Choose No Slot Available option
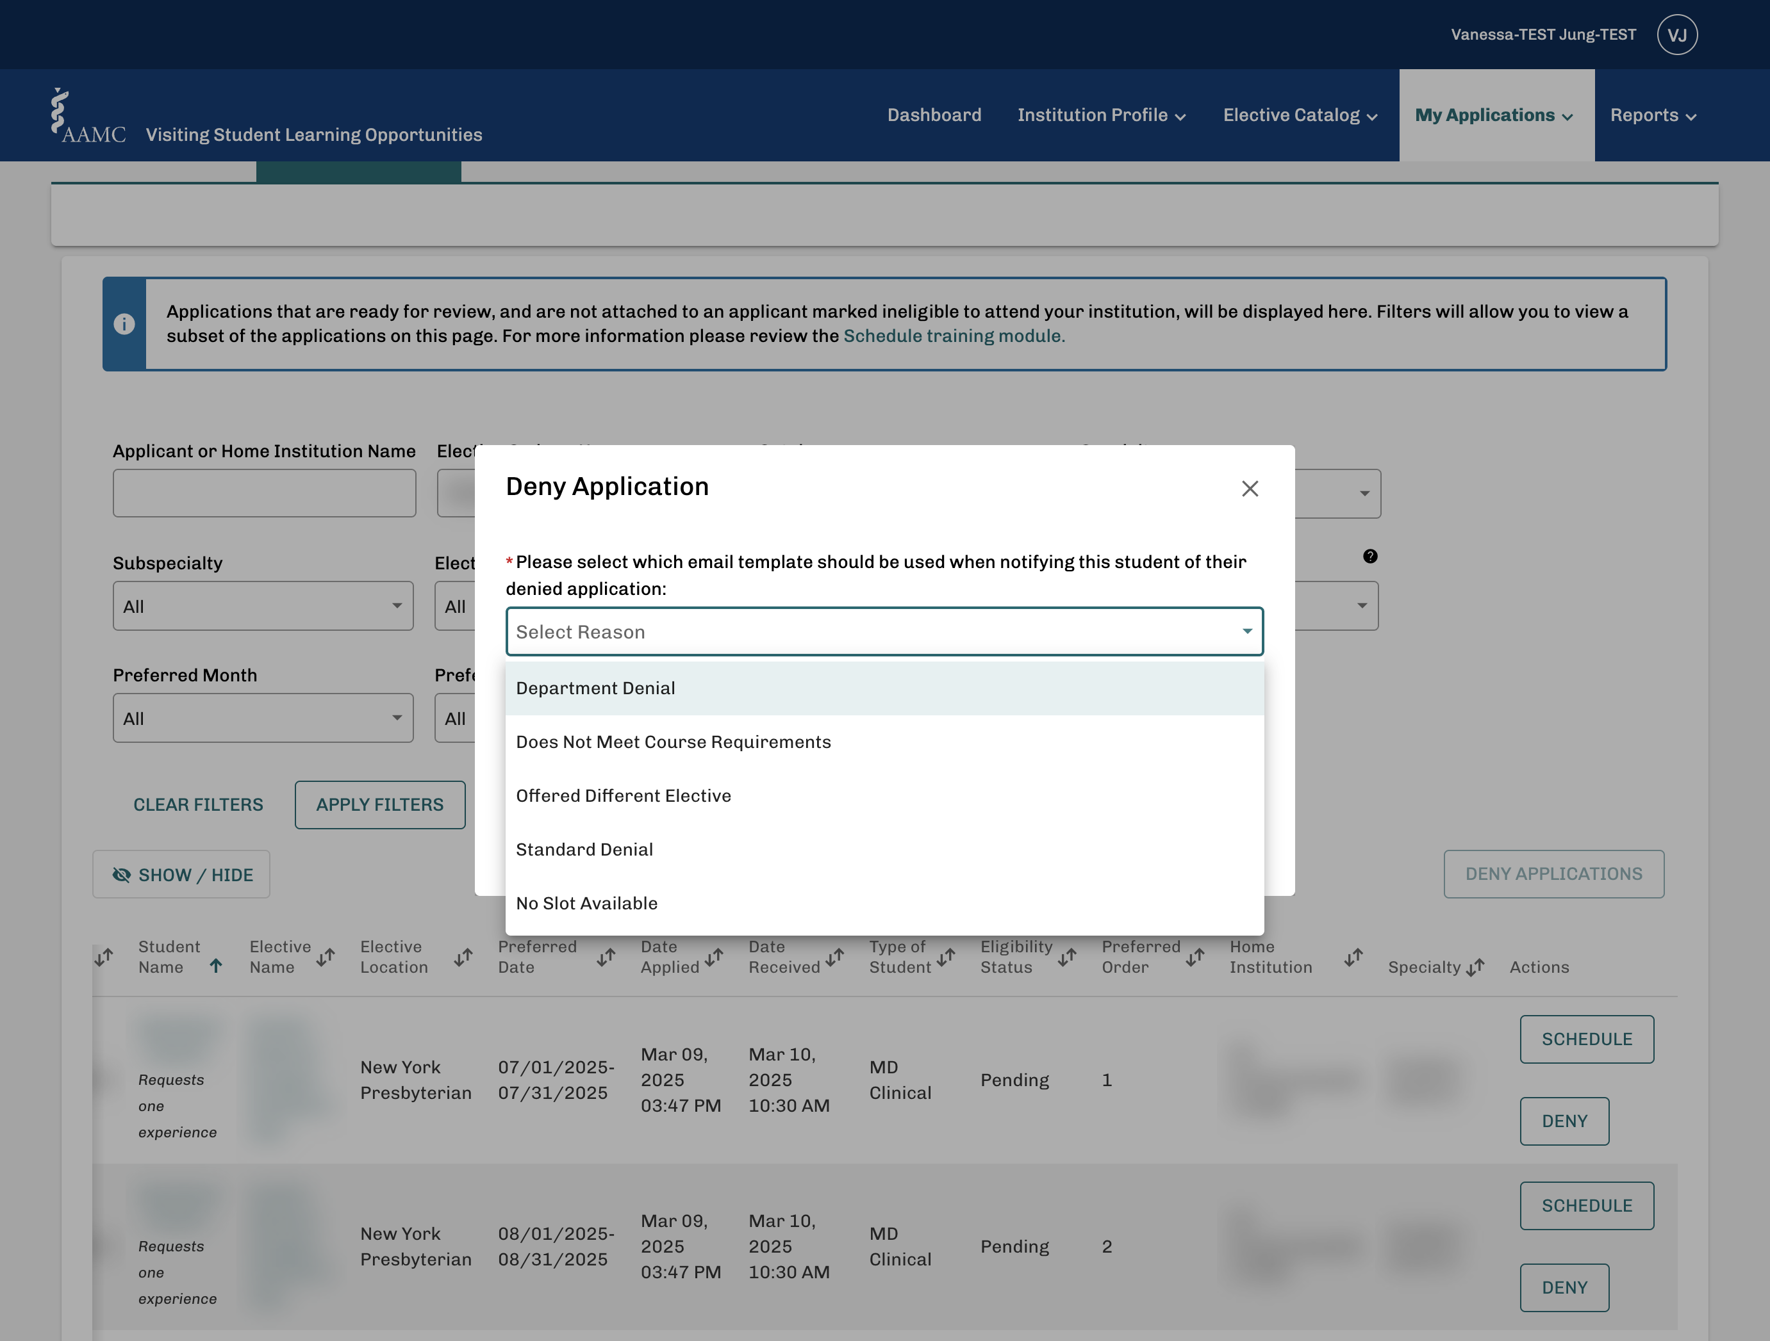The image size is (1770, 1341). click(884, 903)
